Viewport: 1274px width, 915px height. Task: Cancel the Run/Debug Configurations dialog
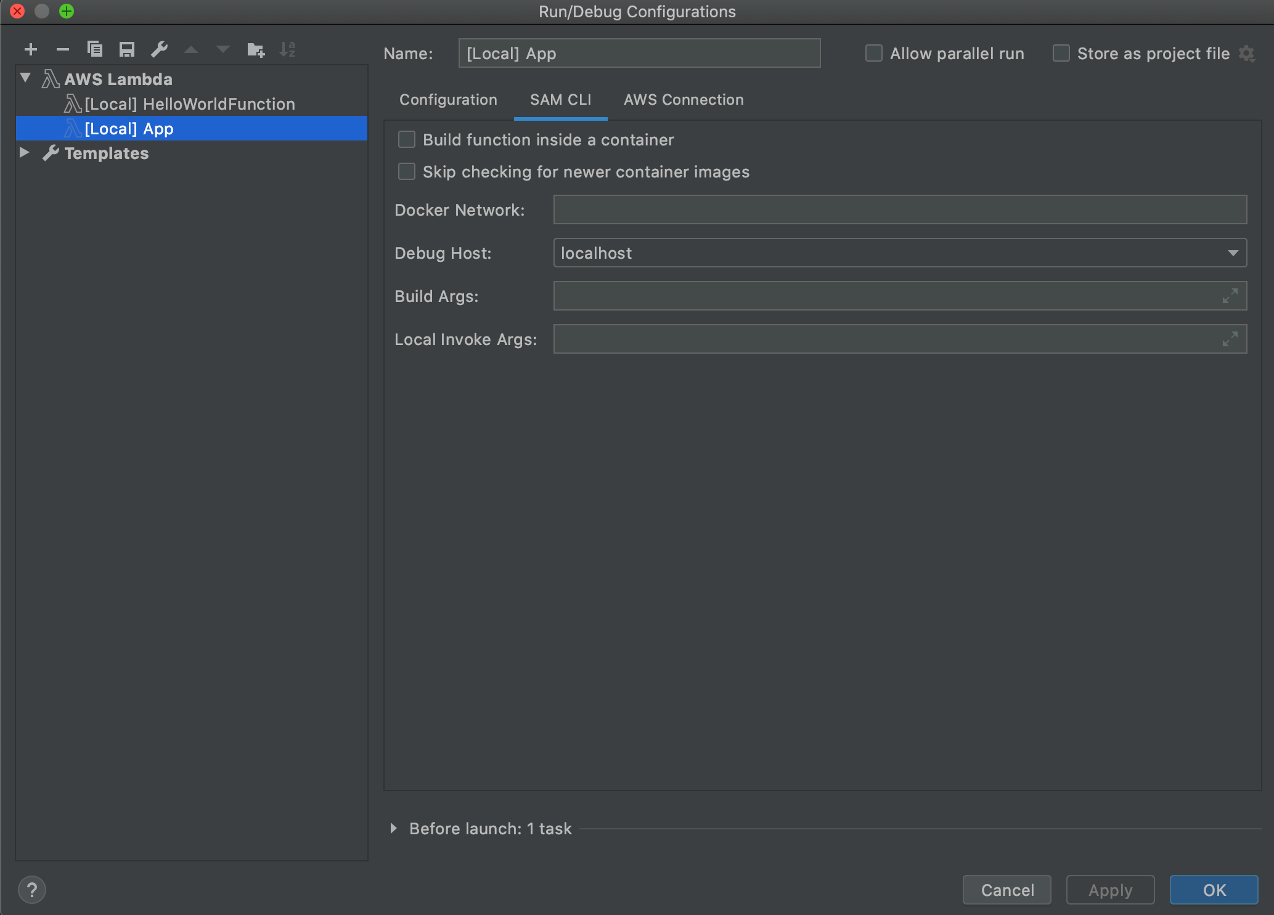point(1007,890)
